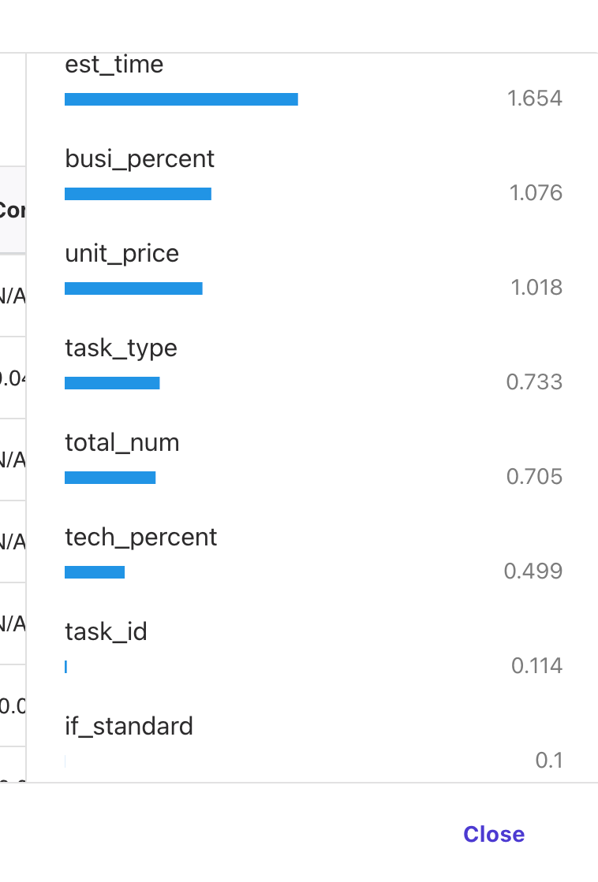
Task: Click the tech_percent feature label
Action: pyautogui.click(x=141, y=537)
